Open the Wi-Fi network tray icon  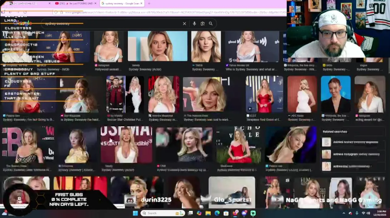click(x=363, y=213)
